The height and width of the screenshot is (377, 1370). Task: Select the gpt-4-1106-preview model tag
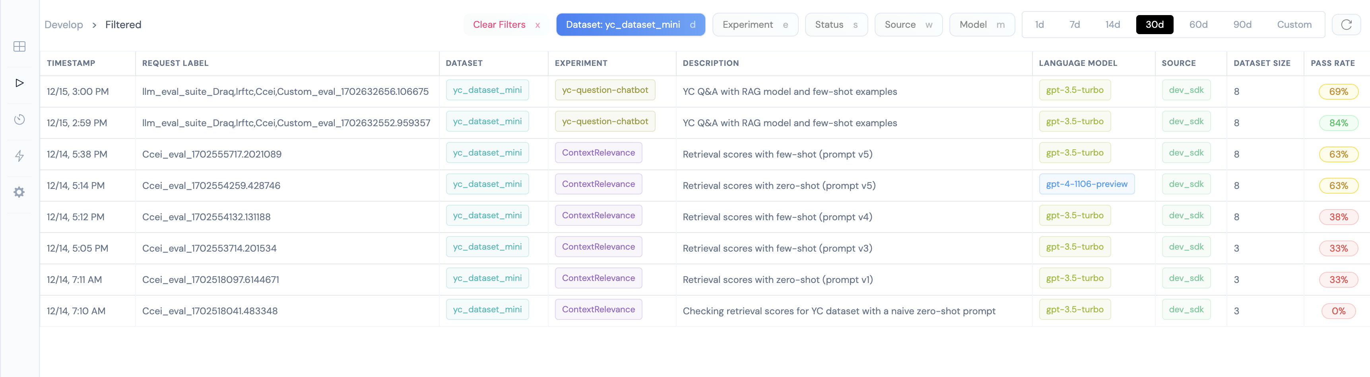(x=1087, y=184)
